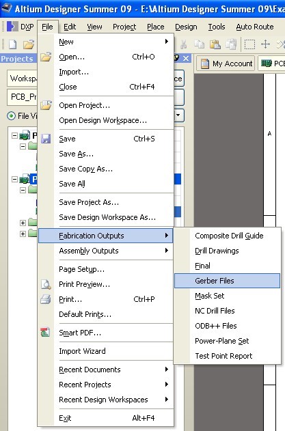
Task: Choose NC Drill Files
Action: (227, 311)
